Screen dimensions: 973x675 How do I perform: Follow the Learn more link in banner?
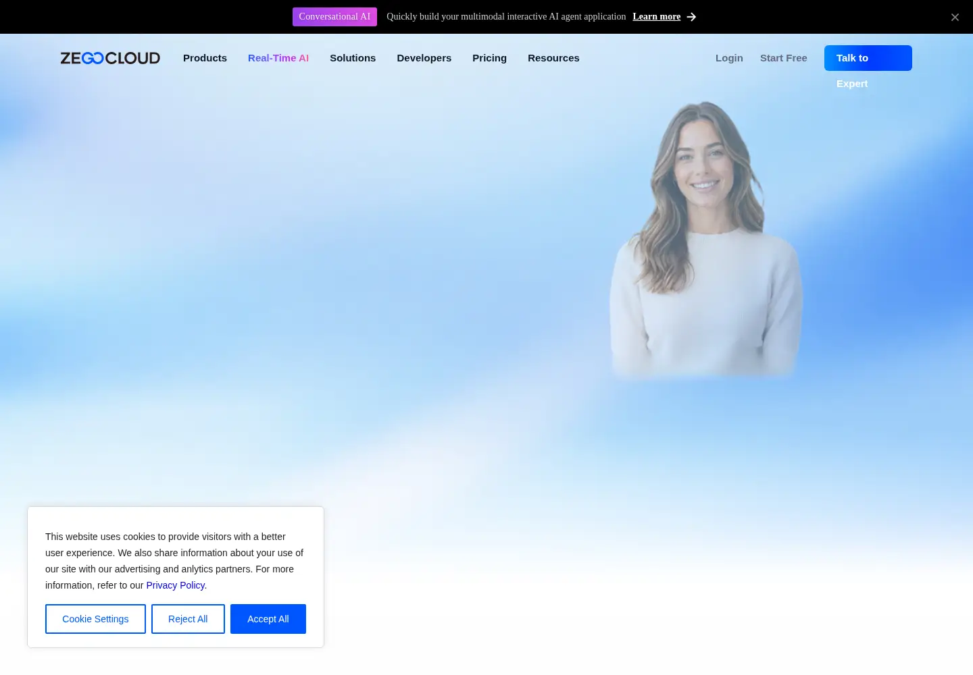[x=656, y=17]
